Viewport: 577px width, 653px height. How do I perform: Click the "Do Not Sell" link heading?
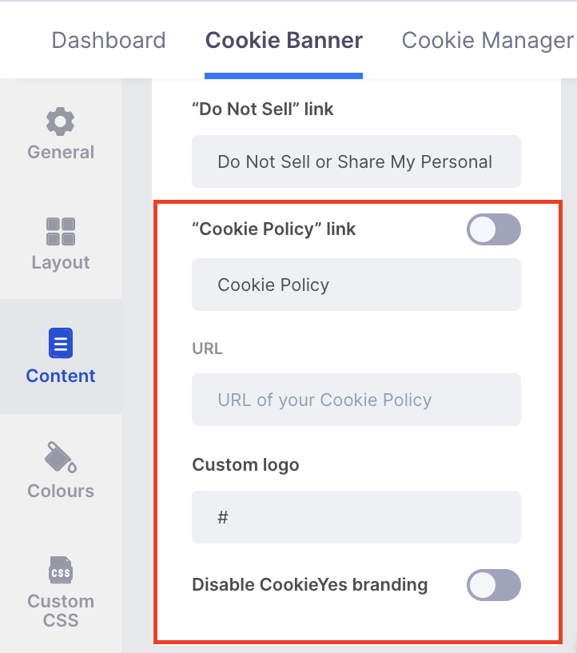[x=263, y=109]
